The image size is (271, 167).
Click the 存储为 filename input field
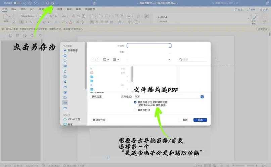[x=149, y=46]
